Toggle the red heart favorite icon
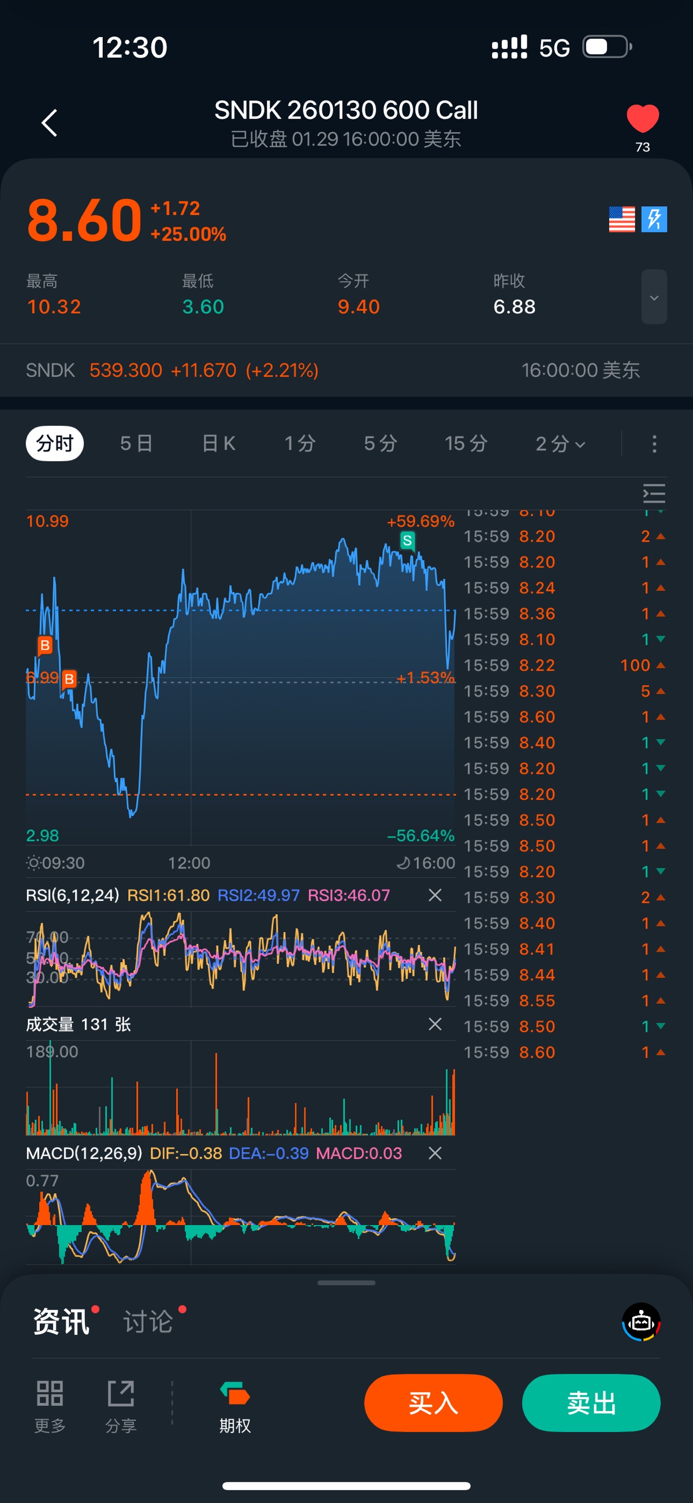The image size is (693, 1503). [x=642, y=118]
